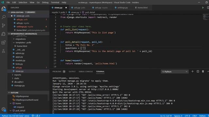Screen dimensions: 209x117
Task: Open the Manage gear menu
Action: [4, 110]
